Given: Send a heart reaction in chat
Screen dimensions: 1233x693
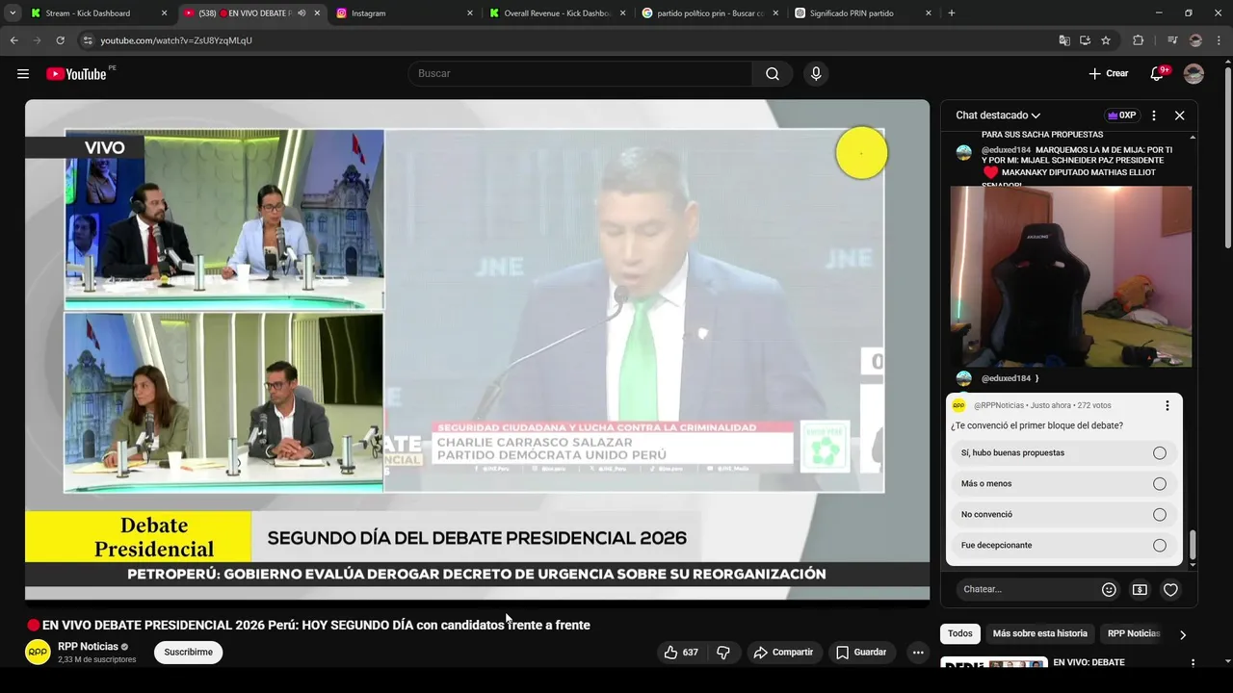Looking at the screenshot, I should click(x=1170, y=590).
